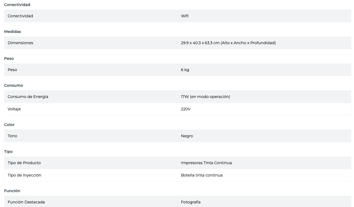Screen dimensions: 354x207
Task: Click the Tipo de Inyección label
Action: pos(24,175)
